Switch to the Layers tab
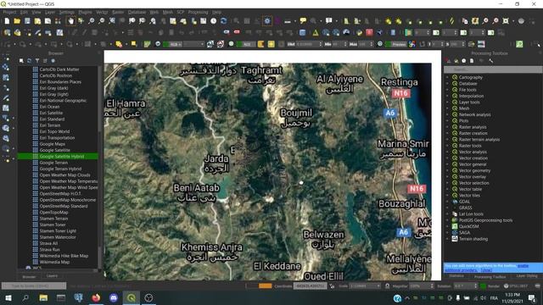Image resolution: width=543 pixels, height=305 pixels. [x=52, y=276]
